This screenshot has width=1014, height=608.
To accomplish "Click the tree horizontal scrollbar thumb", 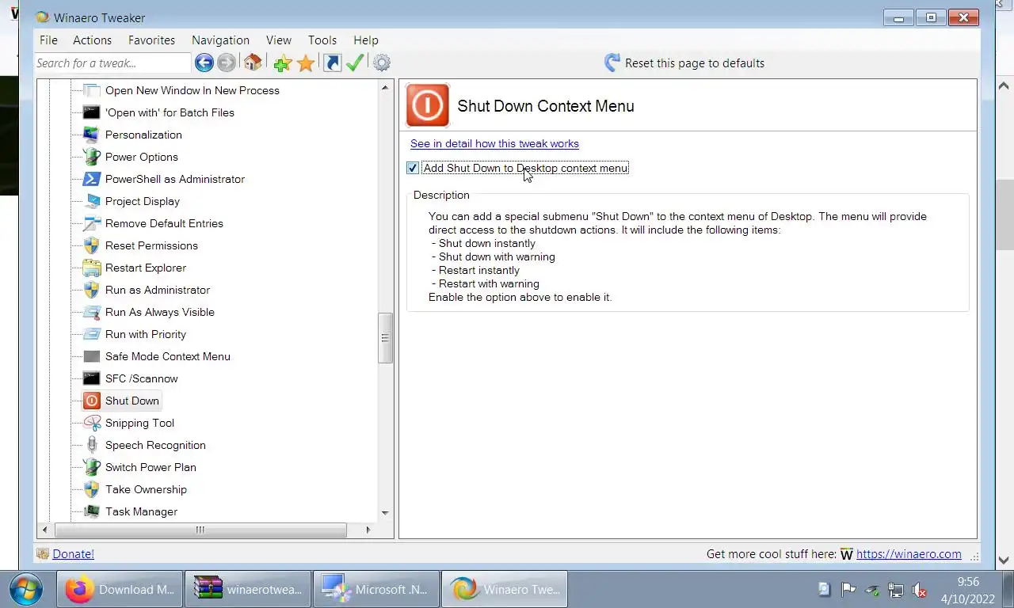I will tap(200, 530).
